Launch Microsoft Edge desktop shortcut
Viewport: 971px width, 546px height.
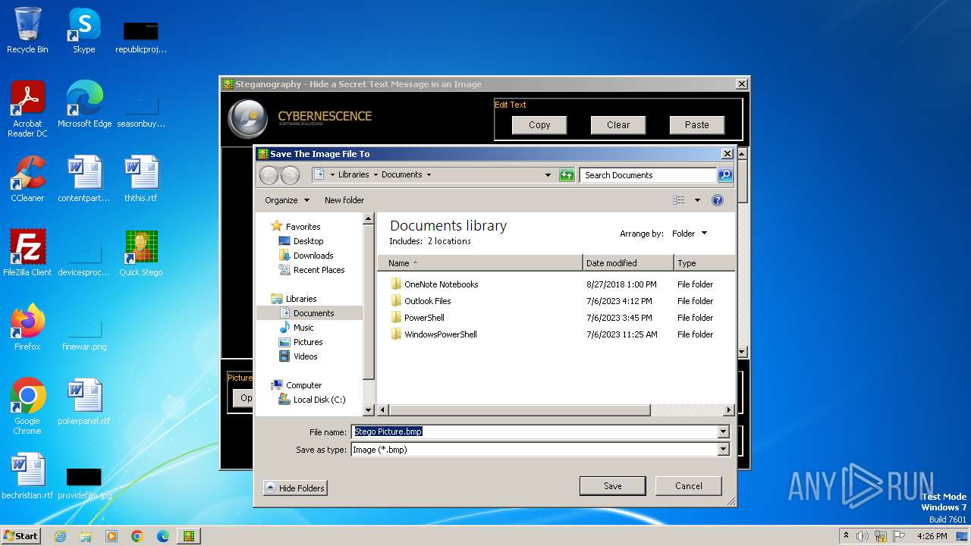coord(84,105)
